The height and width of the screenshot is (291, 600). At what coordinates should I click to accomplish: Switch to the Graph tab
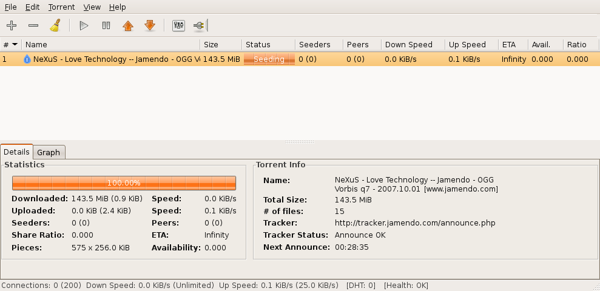[49, 152]
